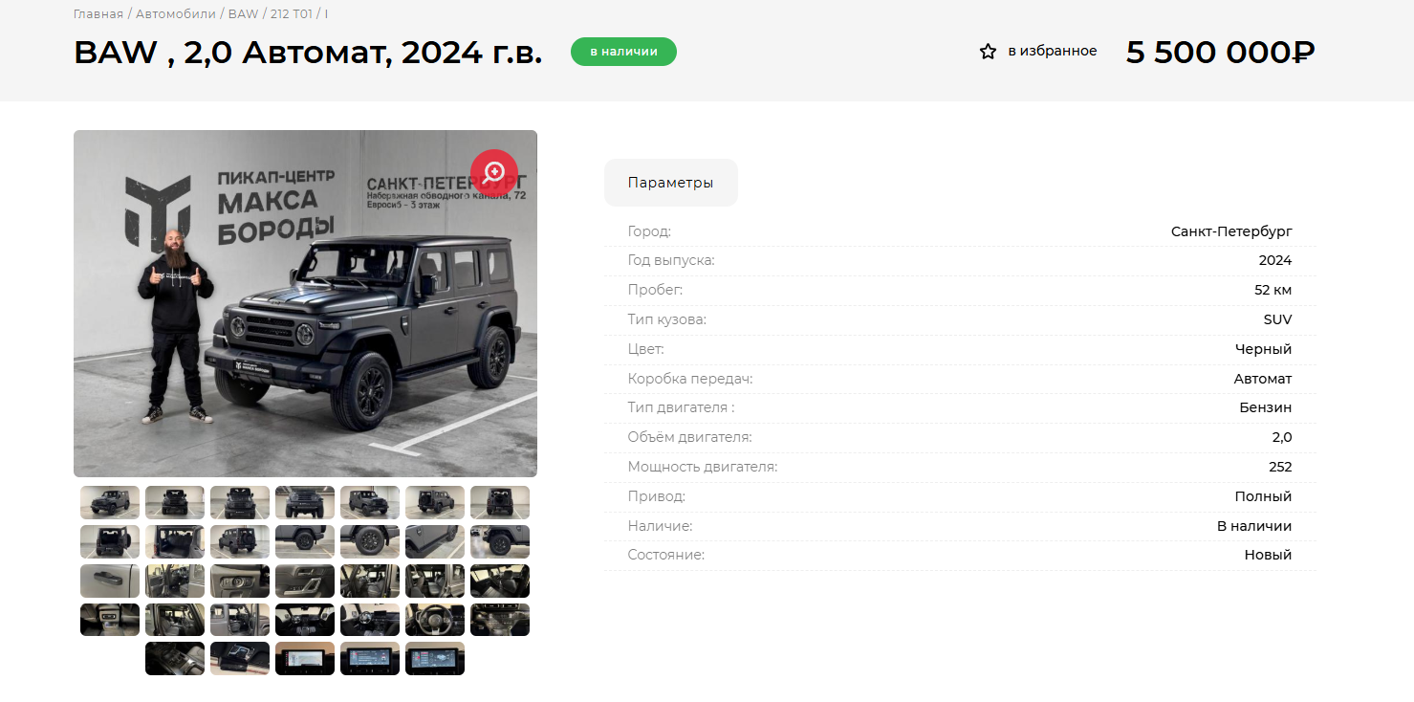Click the red magnifier zoom icon on the photo

click(x=493, y=173)
